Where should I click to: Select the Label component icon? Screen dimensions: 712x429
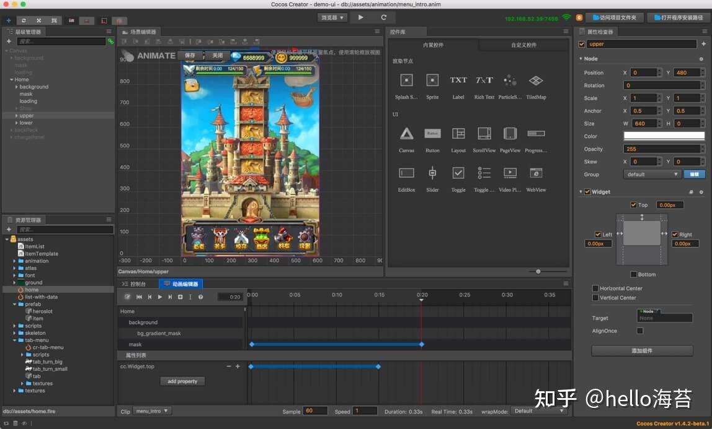(458, 80)
